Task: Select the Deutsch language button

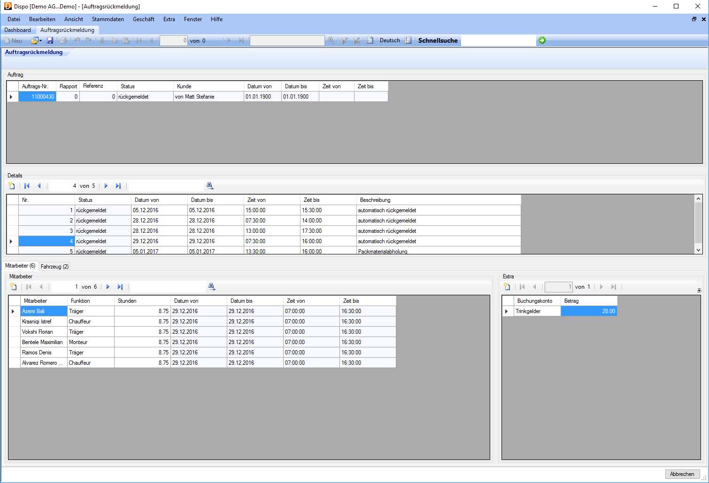Action: coord(390,40)
